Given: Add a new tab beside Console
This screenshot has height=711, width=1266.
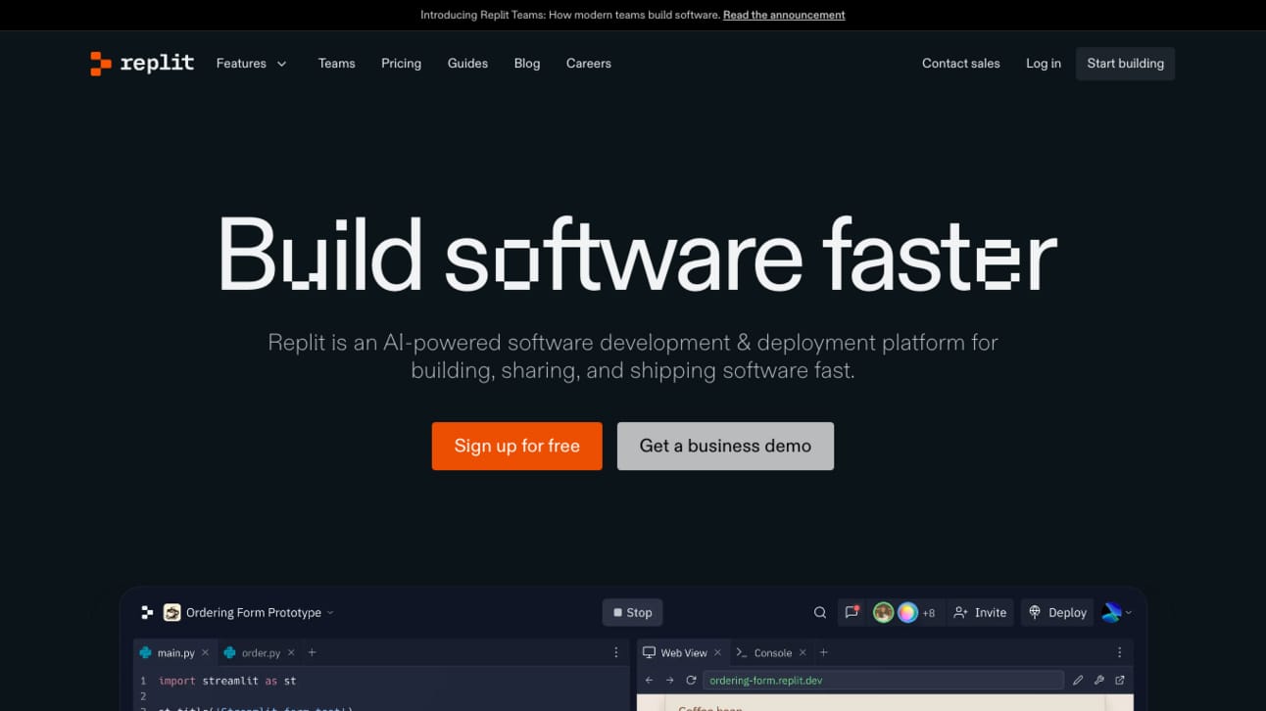Looking at the screenshot, I should 823,653.
